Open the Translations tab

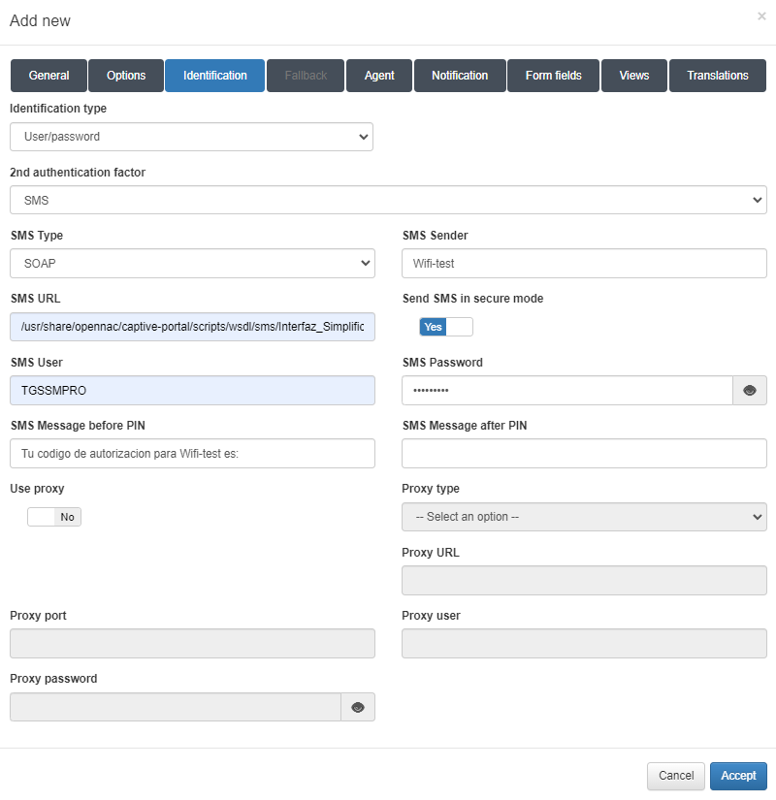[x=718, y=76]
